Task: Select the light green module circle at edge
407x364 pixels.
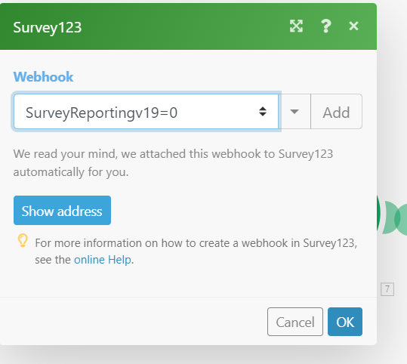Action: tap(401, 220)
